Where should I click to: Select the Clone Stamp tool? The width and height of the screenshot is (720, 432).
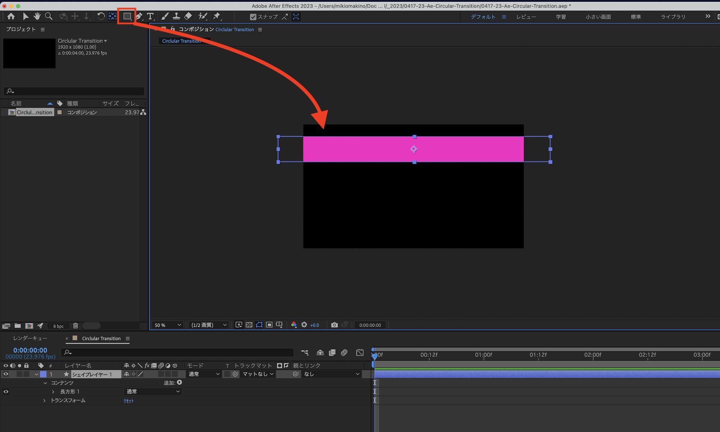tap(176, 16)
